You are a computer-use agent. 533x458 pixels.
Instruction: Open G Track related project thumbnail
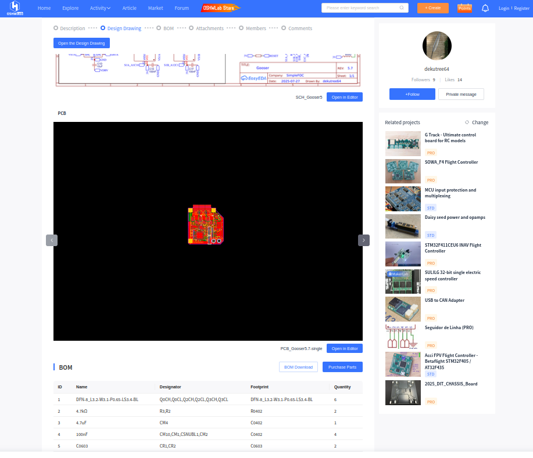pyautogui.click(x=403, y=143)
